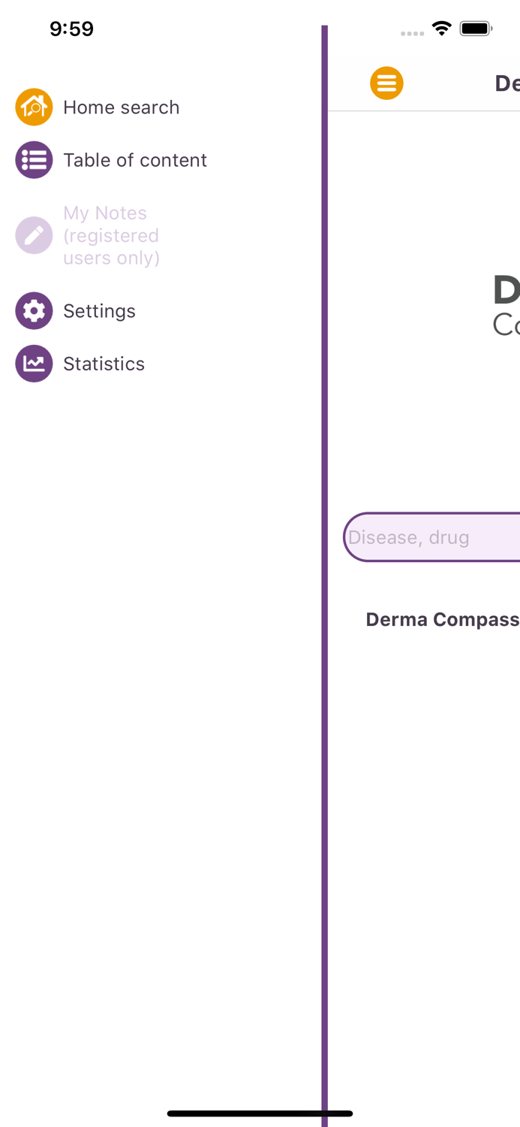Tap the Table of content list icon

click(x=34, y=160)
